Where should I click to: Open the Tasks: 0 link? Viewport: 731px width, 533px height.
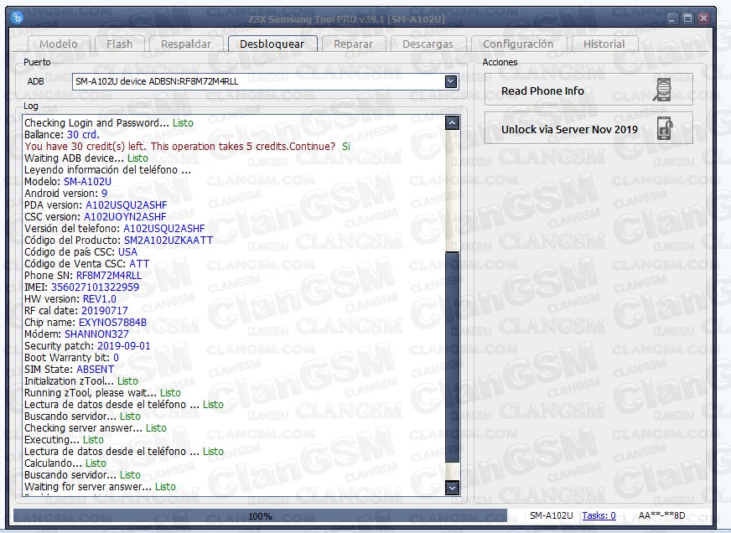(599, 515)
